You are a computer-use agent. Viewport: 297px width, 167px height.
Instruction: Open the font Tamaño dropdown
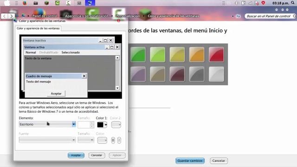(x=86, y=140)
